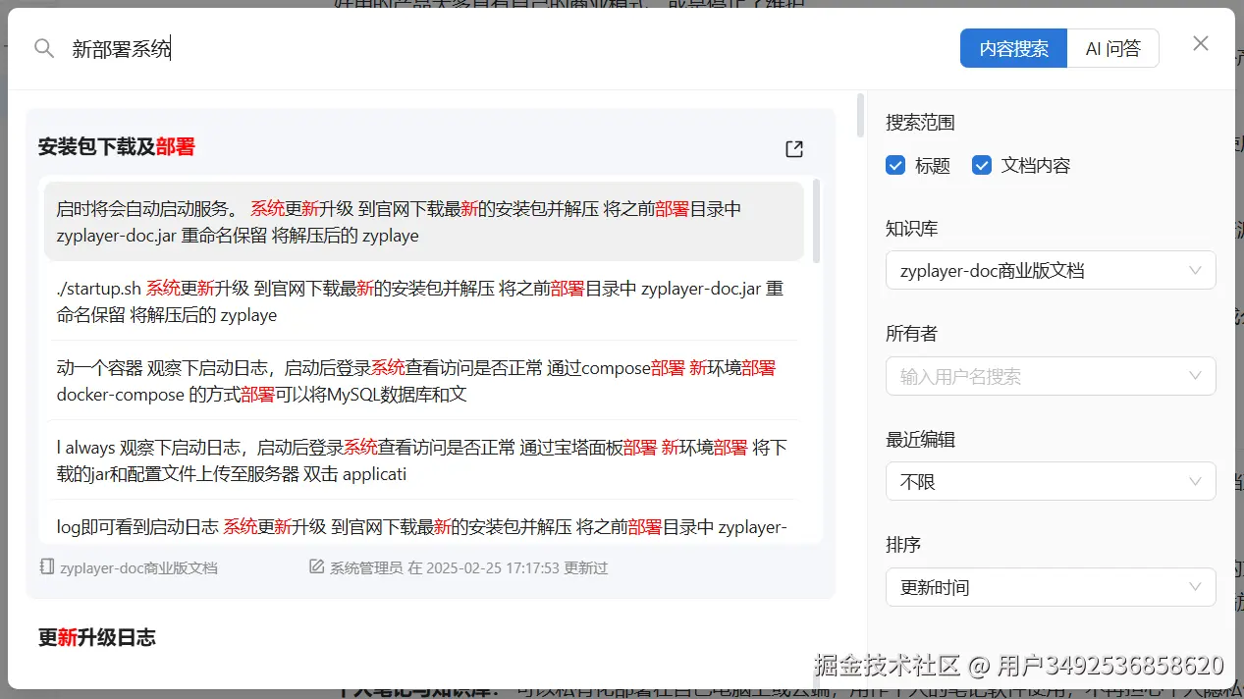Select snippet starting ./startup.sh 系统更新升级
The width and height of the screenshot is (1244, 699).
[x=424, y=301]
